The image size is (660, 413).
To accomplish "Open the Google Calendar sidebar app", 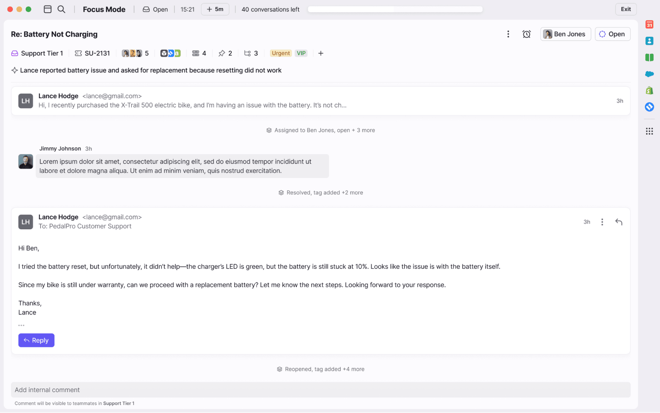I will [x=649, y=25].
